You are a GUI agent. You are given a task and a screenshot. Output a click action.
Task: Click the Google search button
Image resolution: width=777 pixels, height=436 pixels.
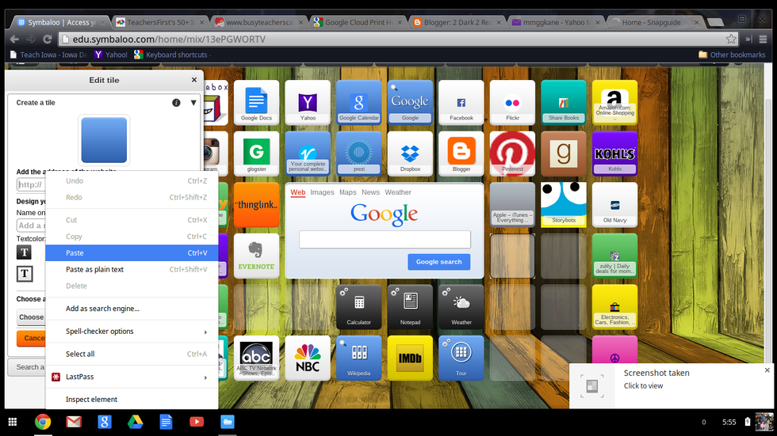(438, 262)
